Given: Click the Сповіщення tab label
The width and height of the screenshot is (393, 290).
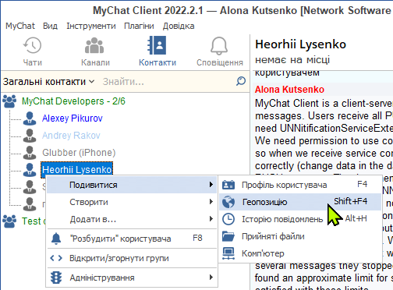Looking at the screenshot, I should (x=220, y=62).
